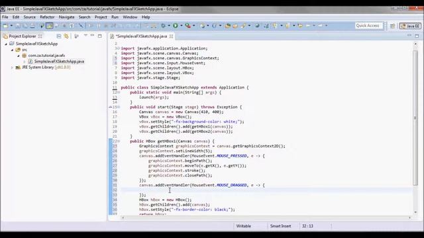Open the Window menu

(x=130, y=17)
